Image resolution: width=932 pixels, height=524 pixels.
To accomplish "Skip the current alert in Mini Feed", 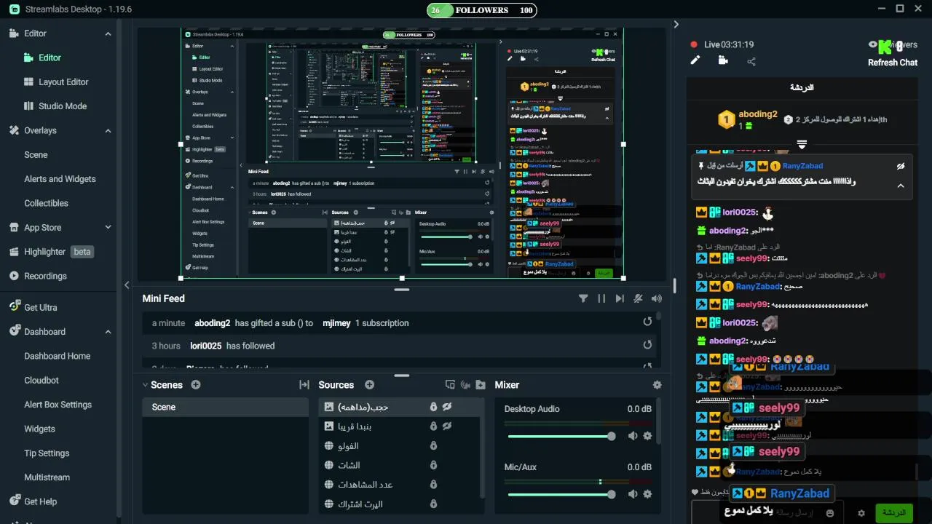I will click(620, 298).
